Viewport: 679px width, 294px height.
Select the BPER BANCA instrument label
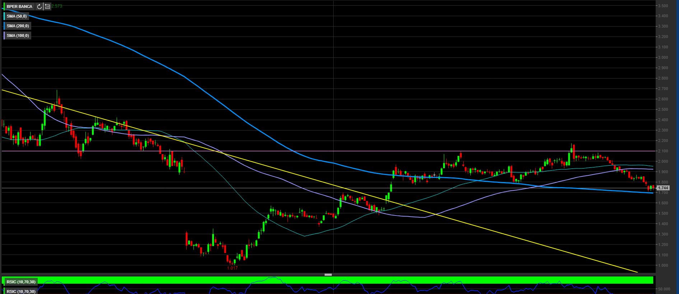coord(19,6)
